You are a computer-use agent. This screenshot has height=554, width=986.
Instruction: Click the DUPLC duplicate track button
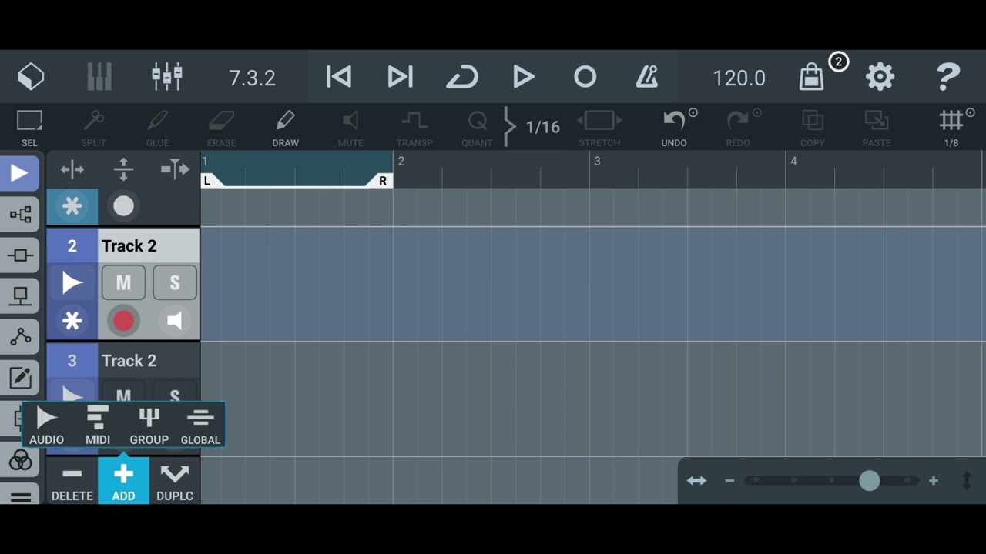pos(175,481)
